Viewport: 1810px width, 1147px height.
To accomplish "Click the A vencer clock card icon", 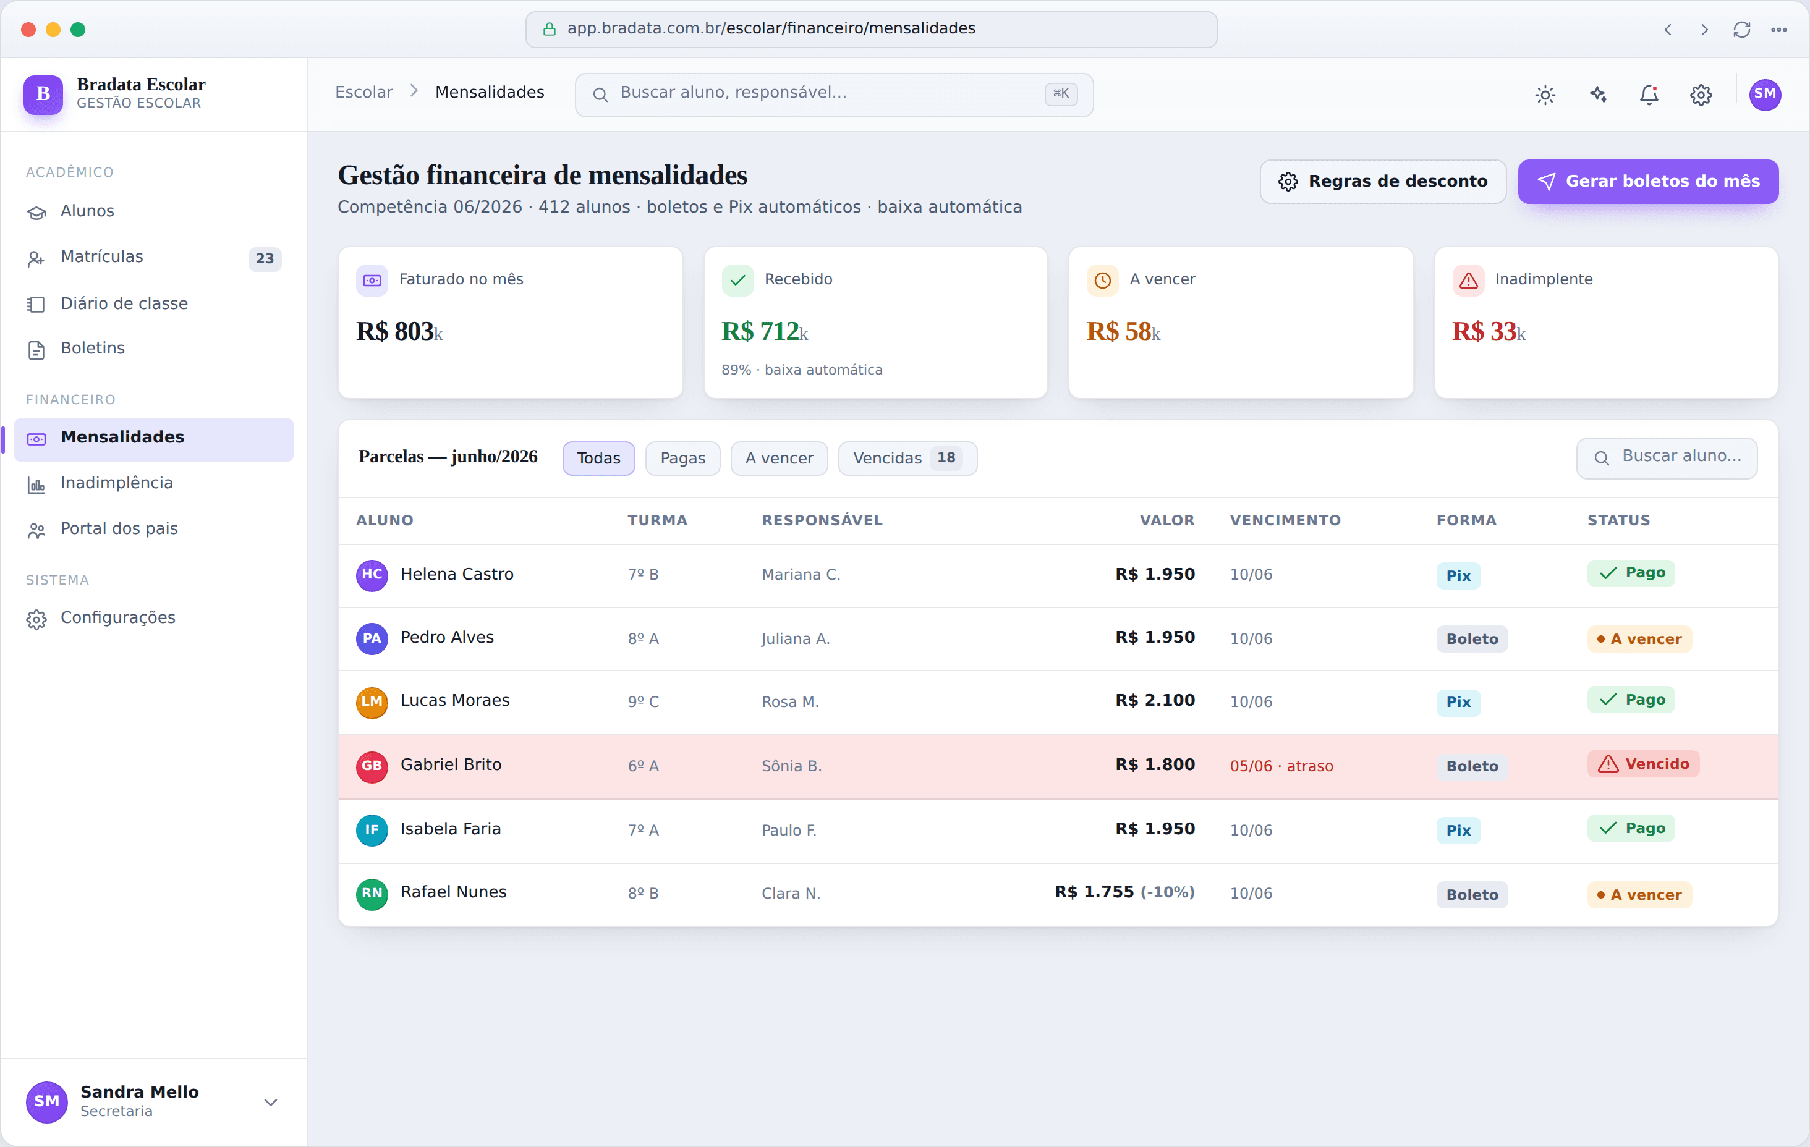I will pyautogui.click(x=1103, y=281).
